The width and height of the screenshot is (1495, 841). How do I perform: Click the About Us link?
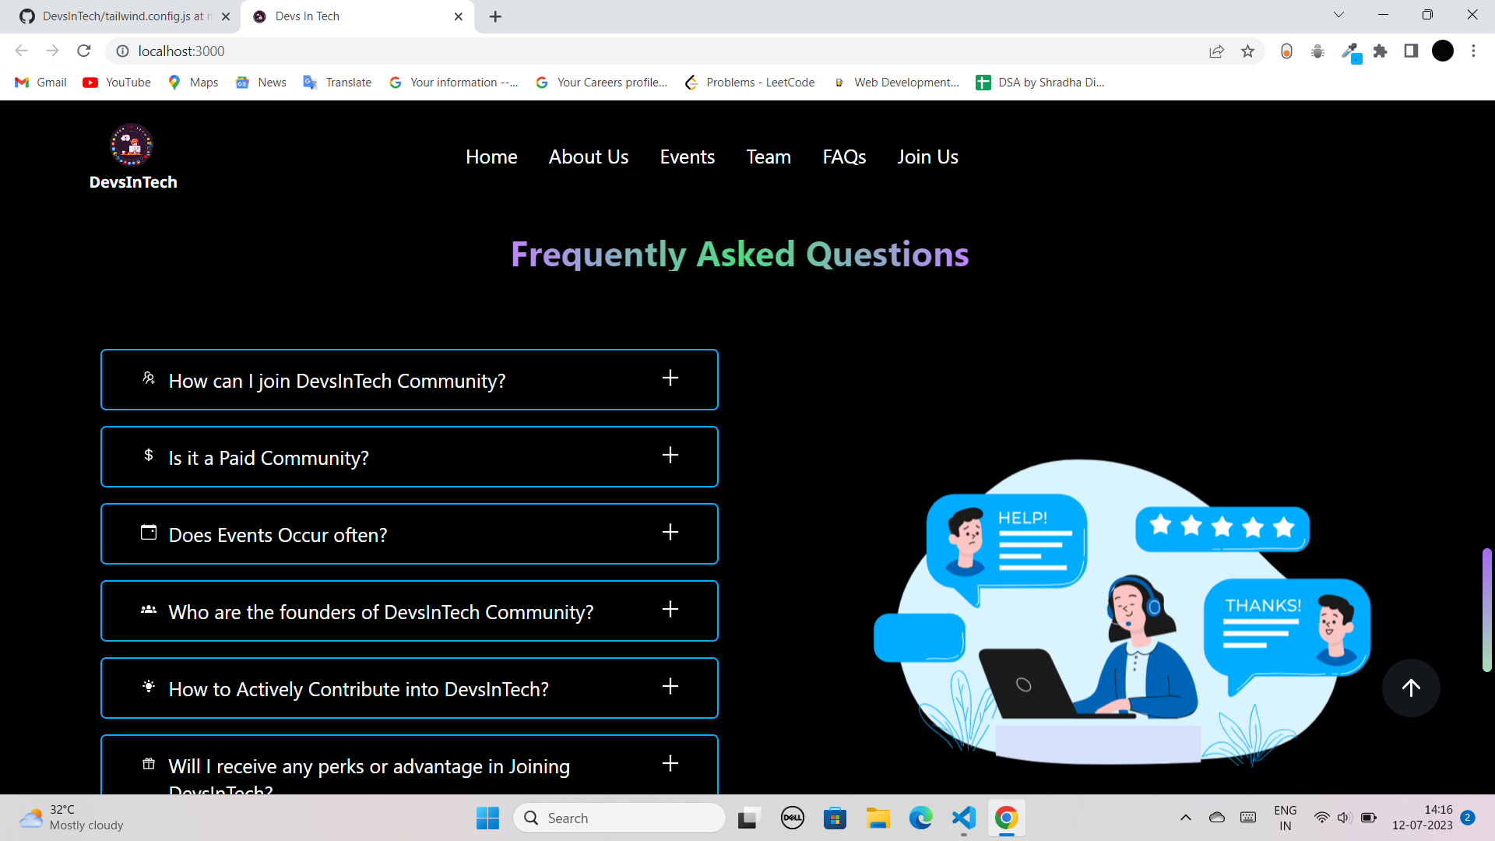coord(588,157)
